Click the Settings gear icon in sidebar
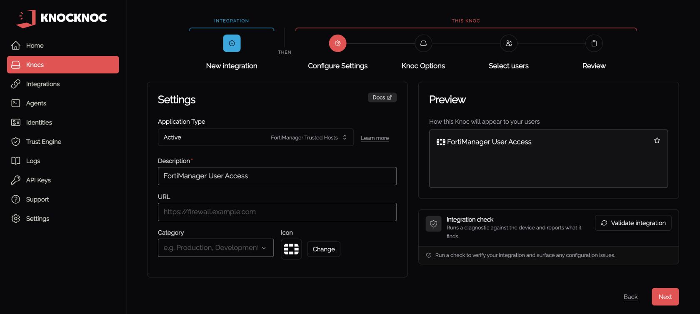Image resolution: width=700 pixels, height=314 pixels. (x=16, y=219)
